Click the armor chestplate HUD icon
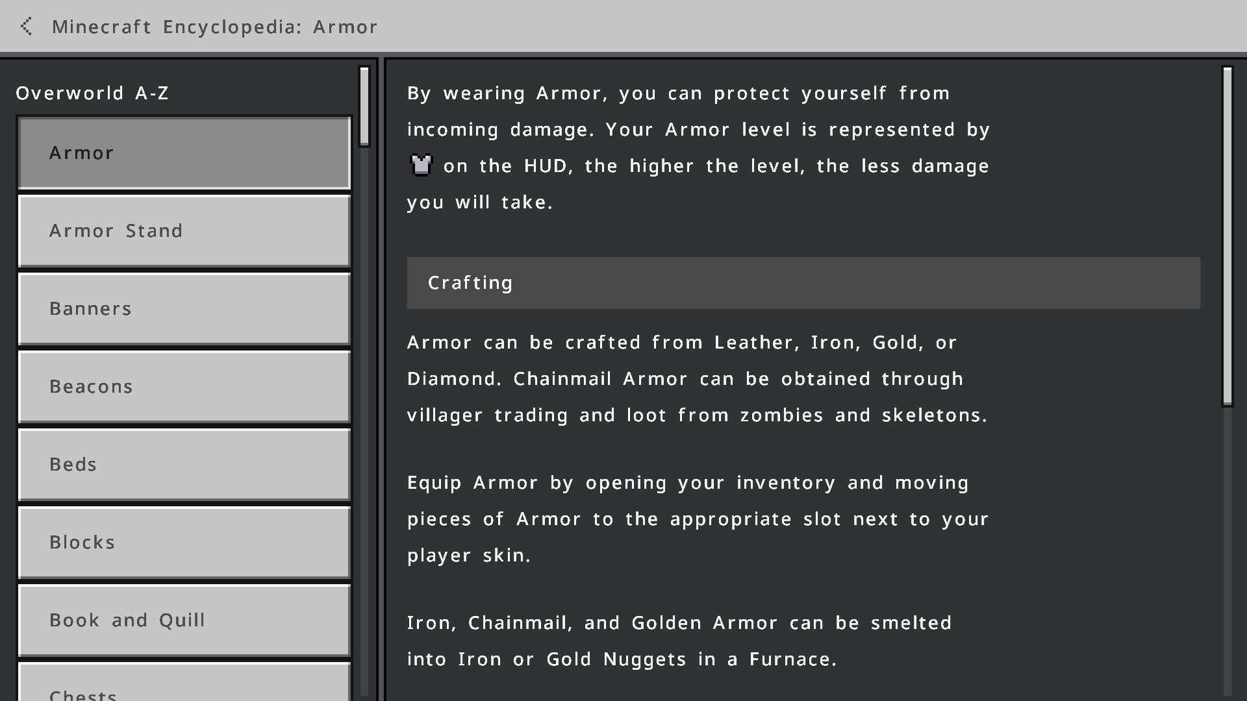The image size is (1247, 701). (x=422, y=166)
